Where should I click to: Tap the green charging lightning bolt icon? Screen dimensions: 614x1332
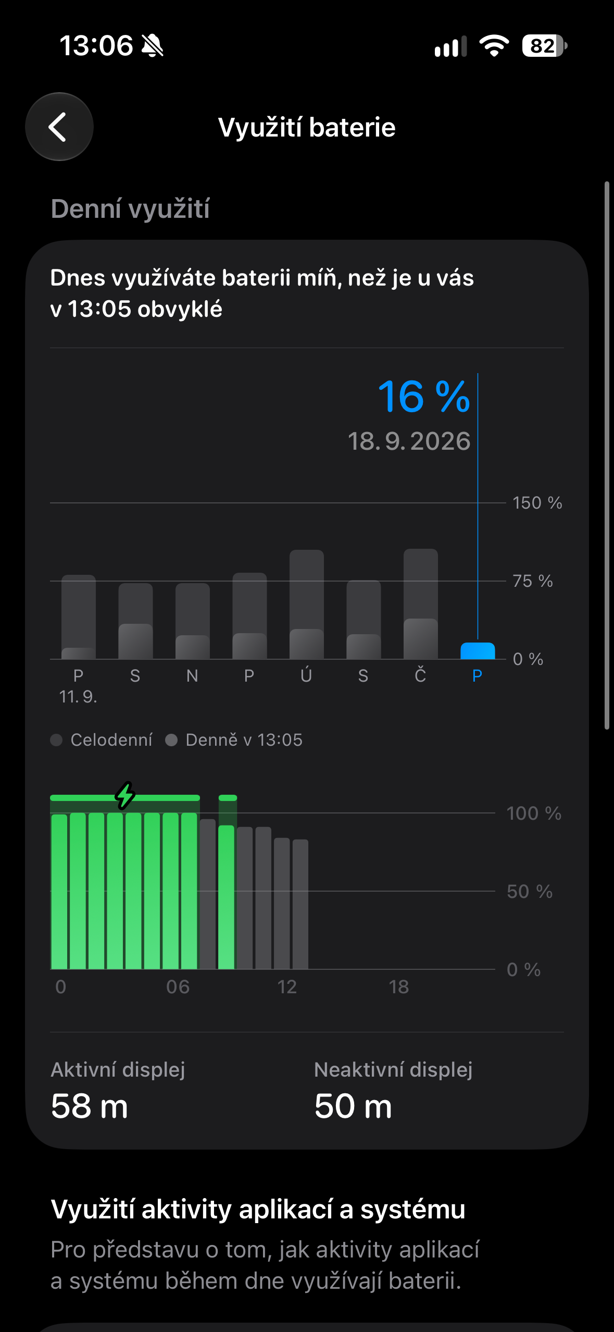(x=125, y=795)
